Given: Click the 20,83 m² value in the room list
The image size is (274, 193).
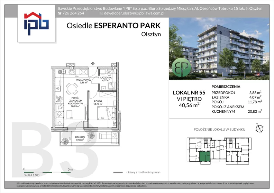Looking at the screenshot, I should 255,111.
